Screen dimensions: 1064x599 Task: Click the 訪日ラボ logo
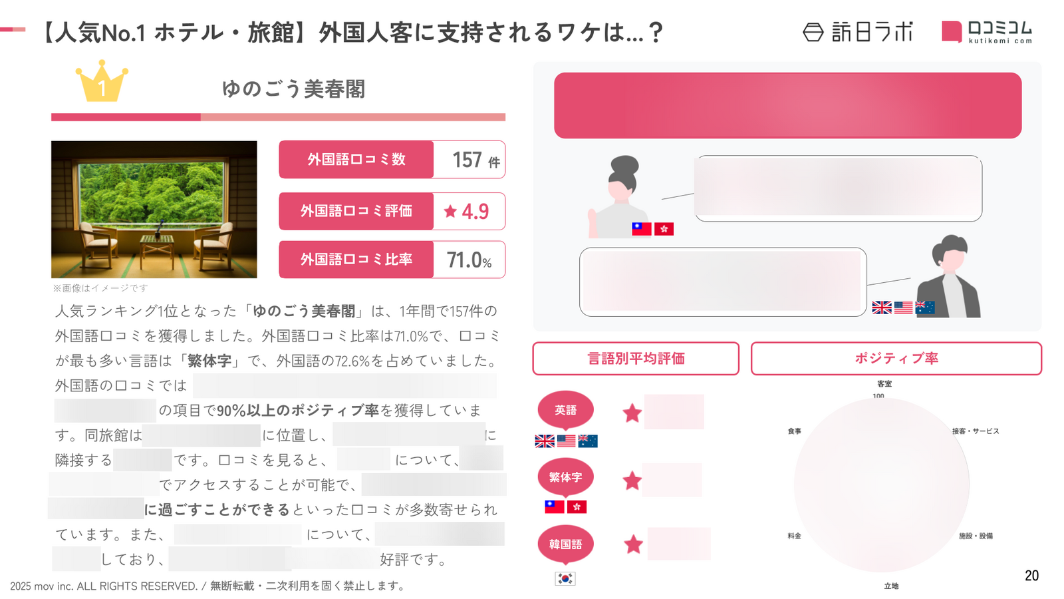pos(858,31)
